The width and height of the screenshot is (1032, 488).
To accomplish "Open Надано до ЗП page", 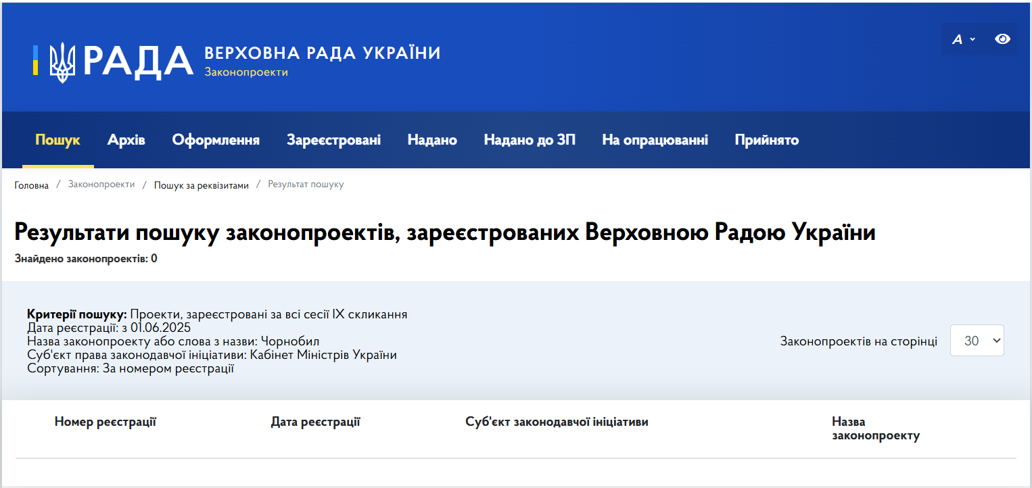I will [x=530, y=140].
